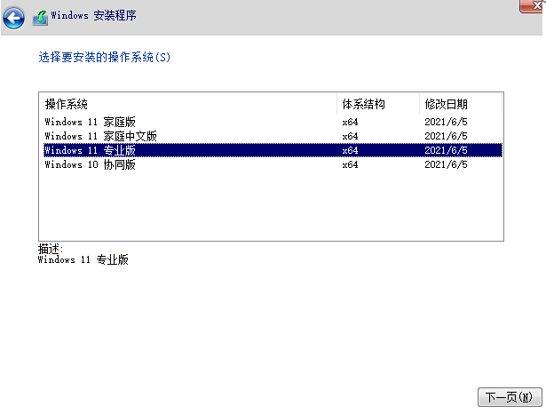Click the 操作系统 column header
This screenshot has height=414, width=546.
tap(67, 104)
